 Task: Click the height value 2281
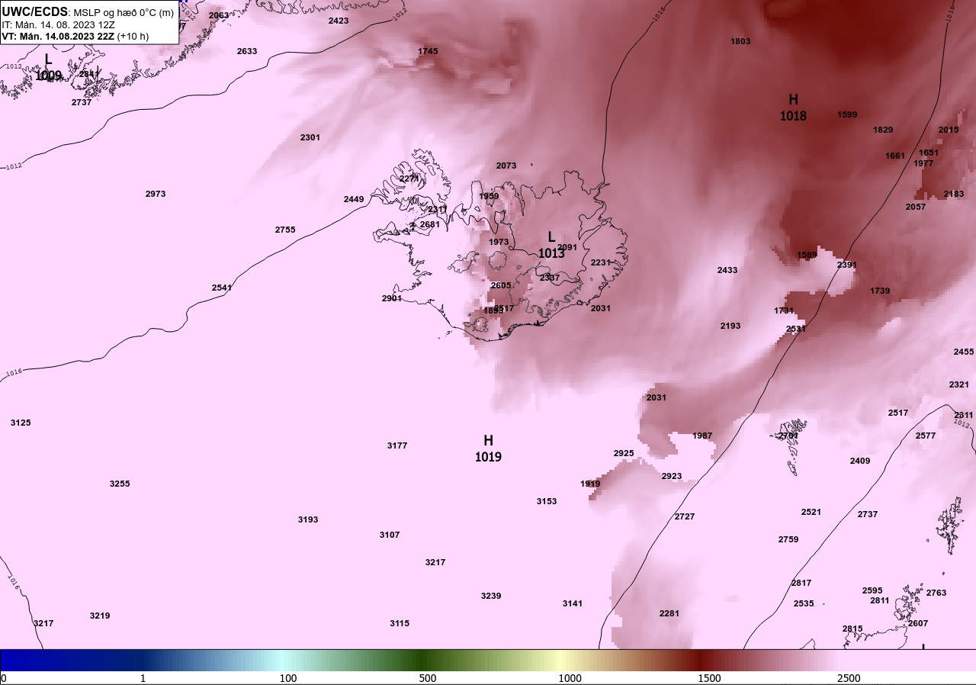tap(669, 613)
